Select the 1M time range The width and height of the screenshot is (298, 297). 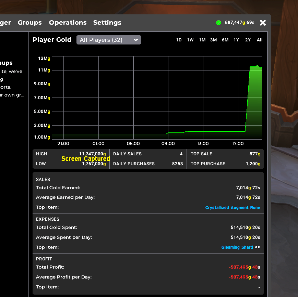202,40
